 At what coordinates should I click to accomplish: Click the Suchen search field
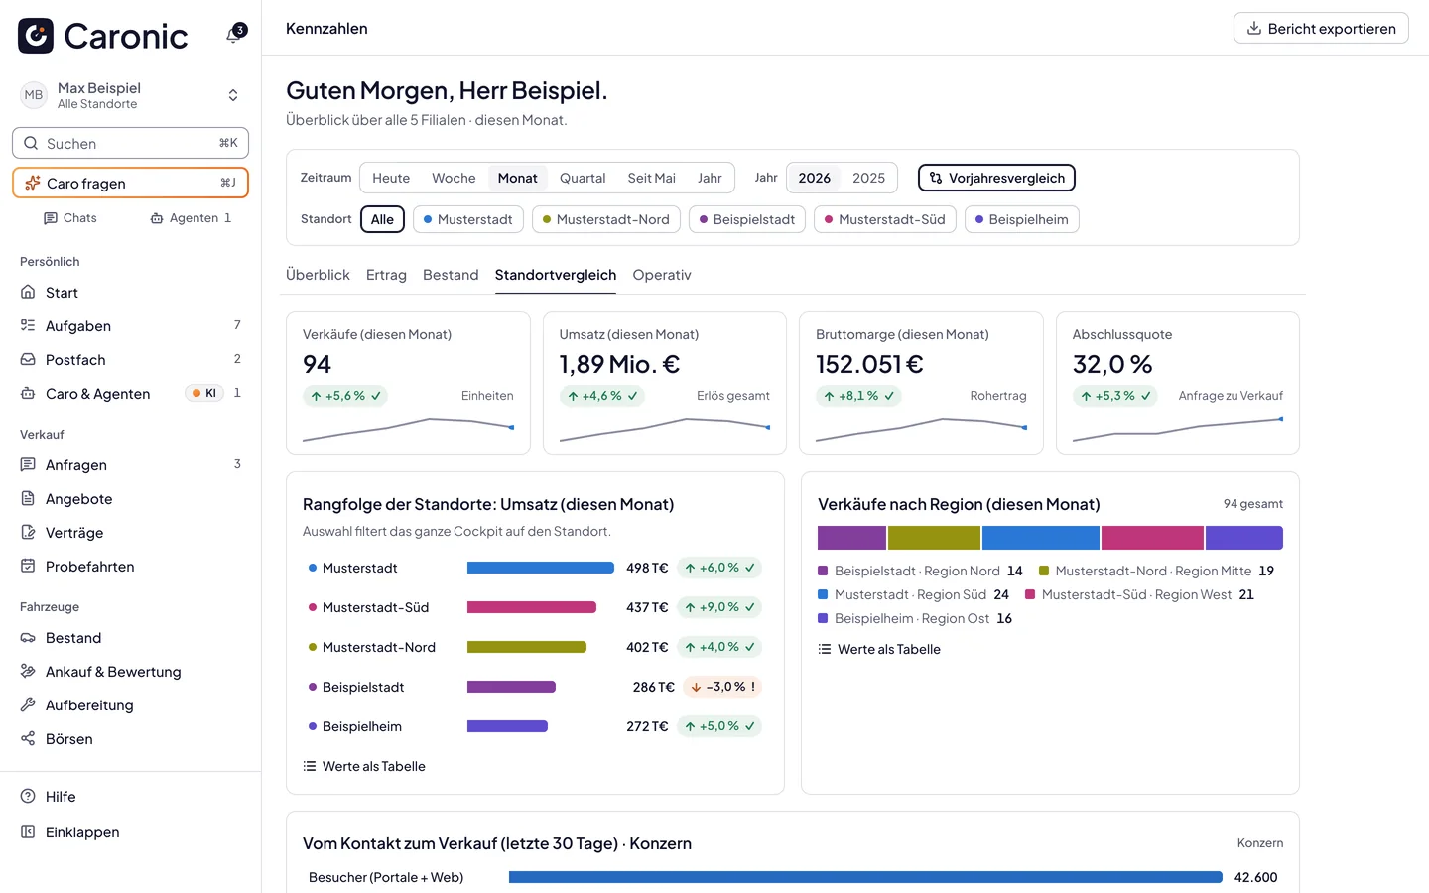tap(130, 143)
